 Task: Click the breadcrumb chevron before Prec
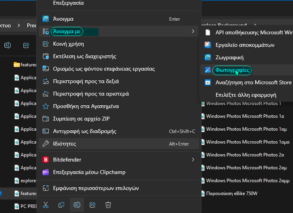click(19, 25)
